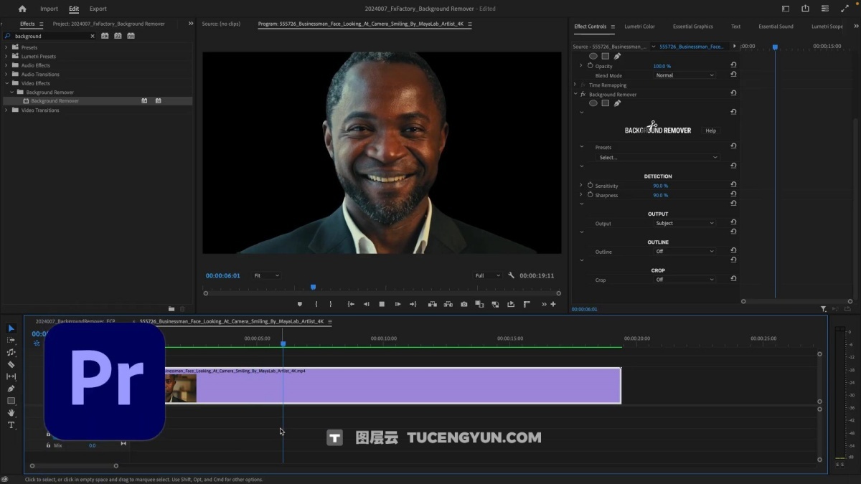Toggle Opacity animation stopwatch

(591, 65)
